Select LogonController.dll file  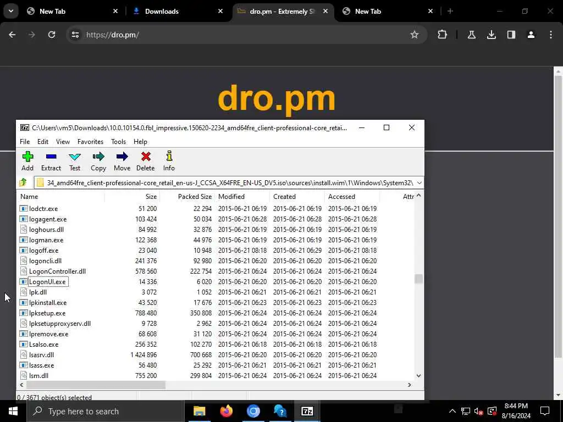click(x=57, y=271)
